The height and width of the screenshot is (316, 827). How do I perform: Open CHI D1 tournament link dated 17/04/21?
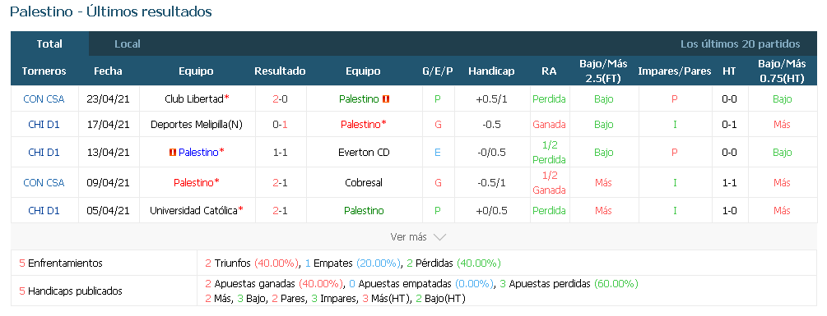click(x=44, y=125)
